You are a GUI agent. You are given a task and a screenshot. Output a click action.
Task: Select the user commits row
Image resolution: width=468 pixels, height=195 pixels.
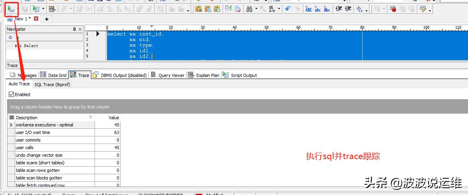pyautogui.click(x=63, y=140)
